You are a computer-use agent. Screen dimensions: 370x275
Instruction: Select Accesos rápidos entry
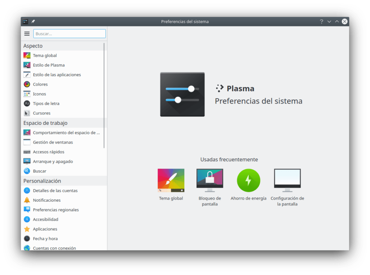click(x=48, y=152)
